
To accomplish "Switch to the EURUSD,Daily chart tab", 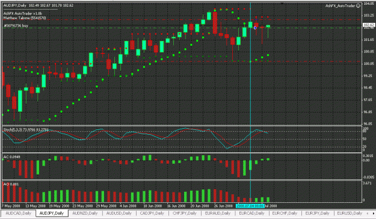I will [350, 213].
